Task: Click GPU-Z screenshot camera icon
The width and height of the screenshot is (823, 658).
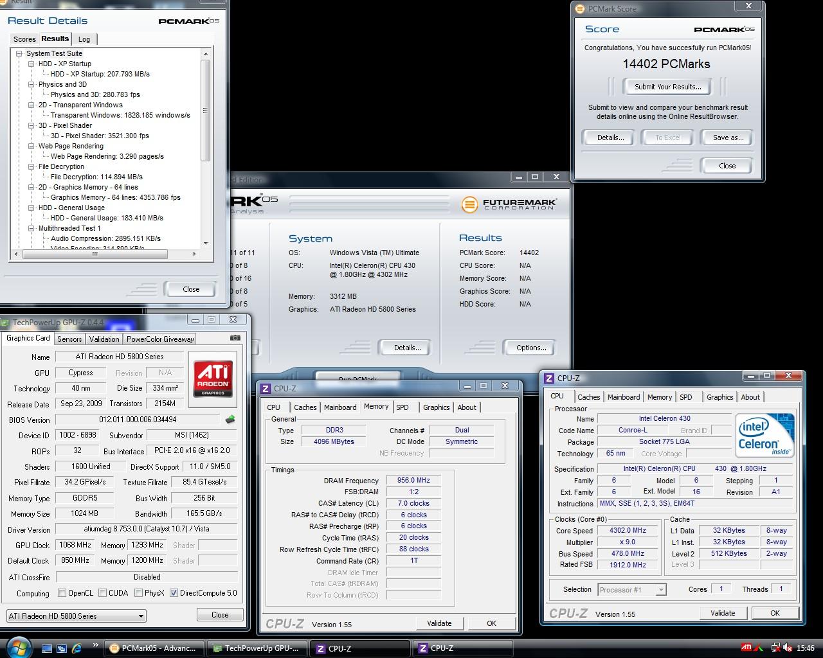Action: click(235, 337)
